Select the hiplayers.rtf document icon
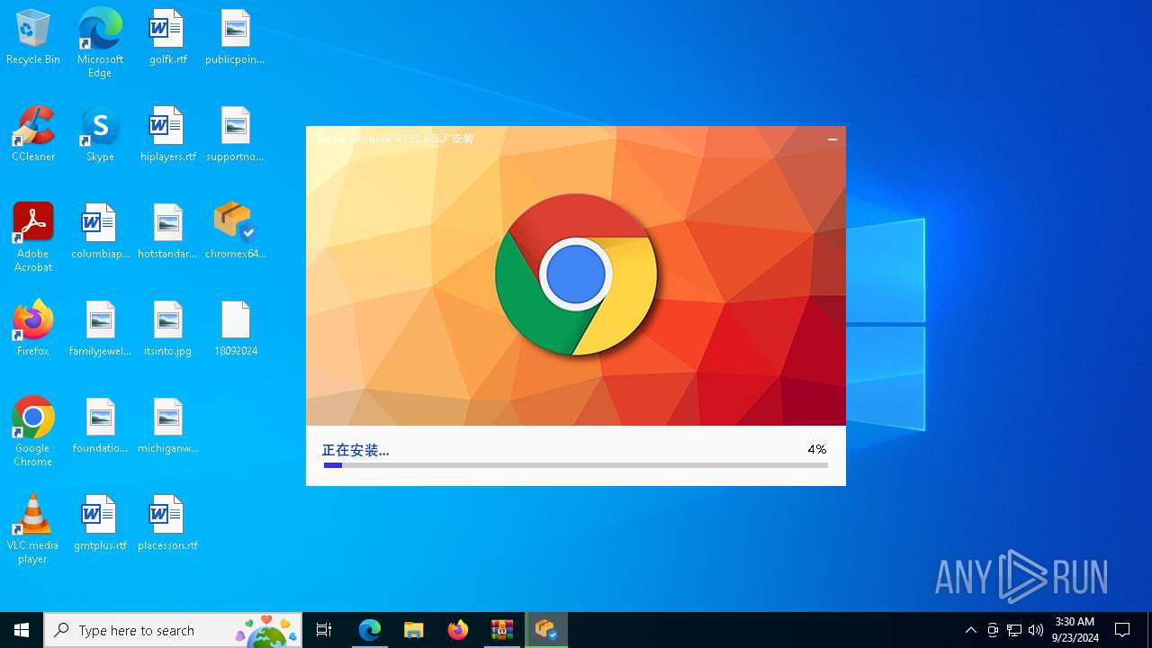 [x=167, y=135]
